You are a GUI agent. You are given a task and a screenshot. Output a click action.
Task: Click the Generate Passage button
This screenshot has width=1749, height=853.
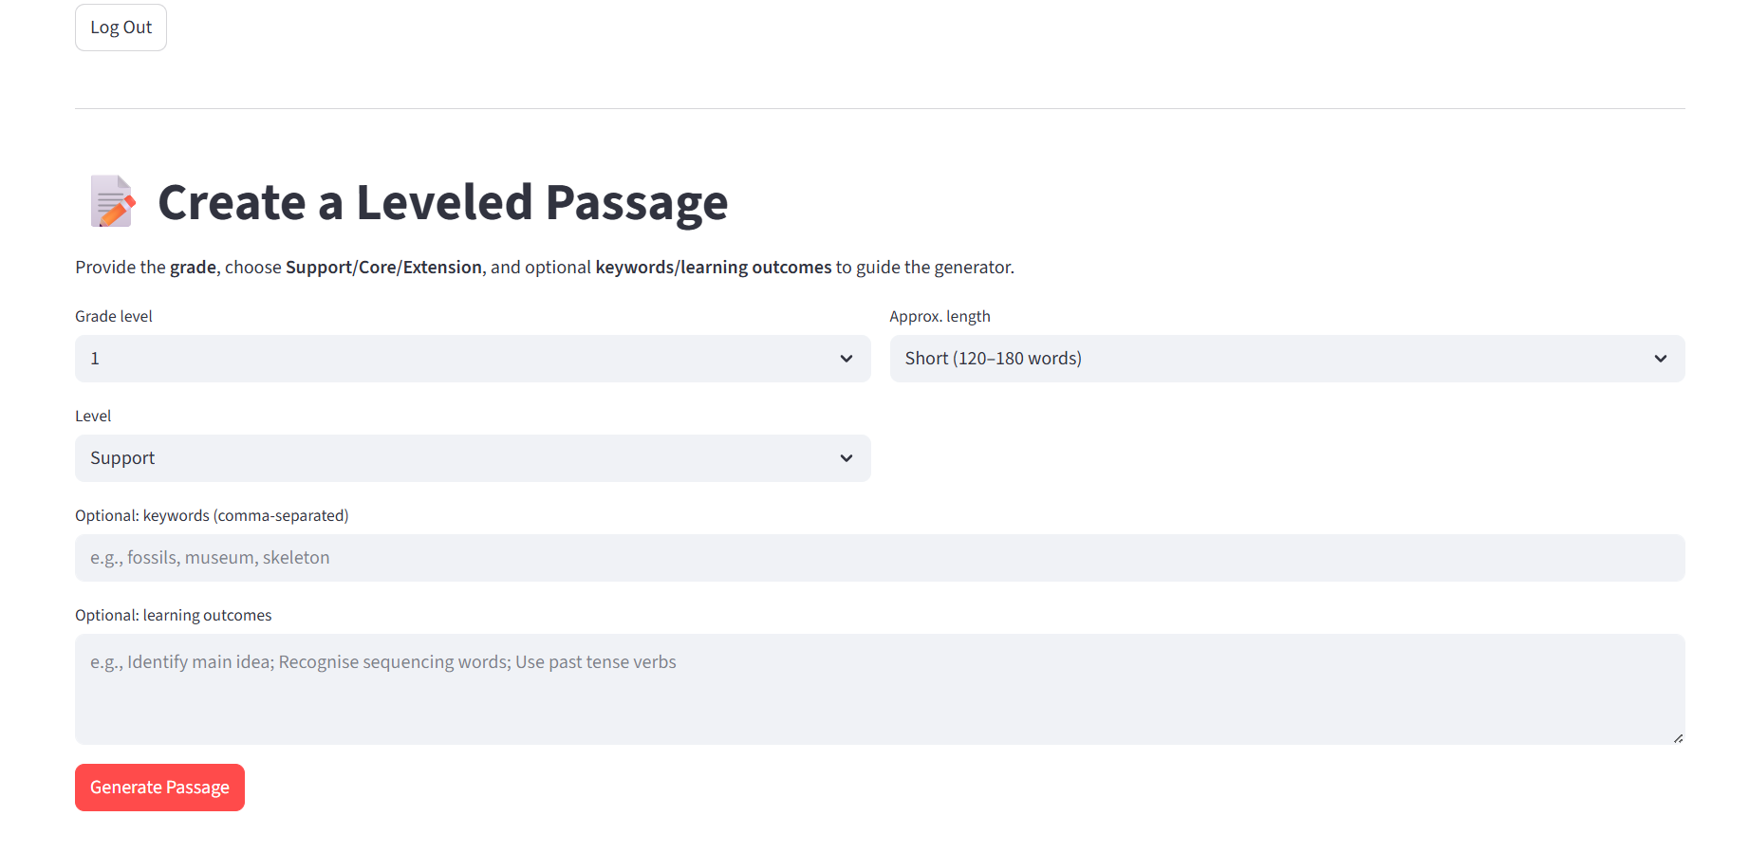tap(158, 787)
